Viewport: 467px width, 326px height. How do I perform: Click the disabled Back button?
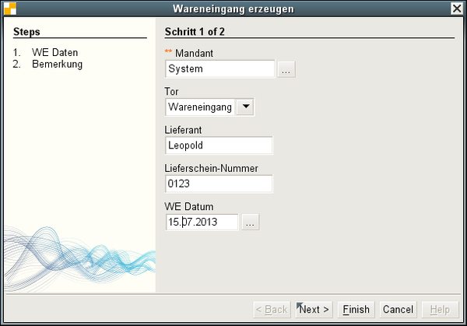click(272, 310)
